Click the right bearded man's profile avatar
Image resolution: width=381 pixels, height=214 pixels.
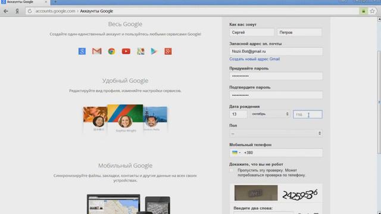pos(151,121)
